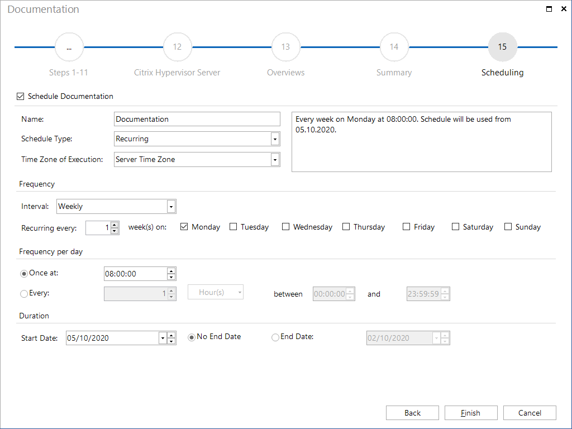Image resolution: width=572 pixels, height=429 pixels.
Task: Increment the Start Date spinner
Action: tap(171, 335)
